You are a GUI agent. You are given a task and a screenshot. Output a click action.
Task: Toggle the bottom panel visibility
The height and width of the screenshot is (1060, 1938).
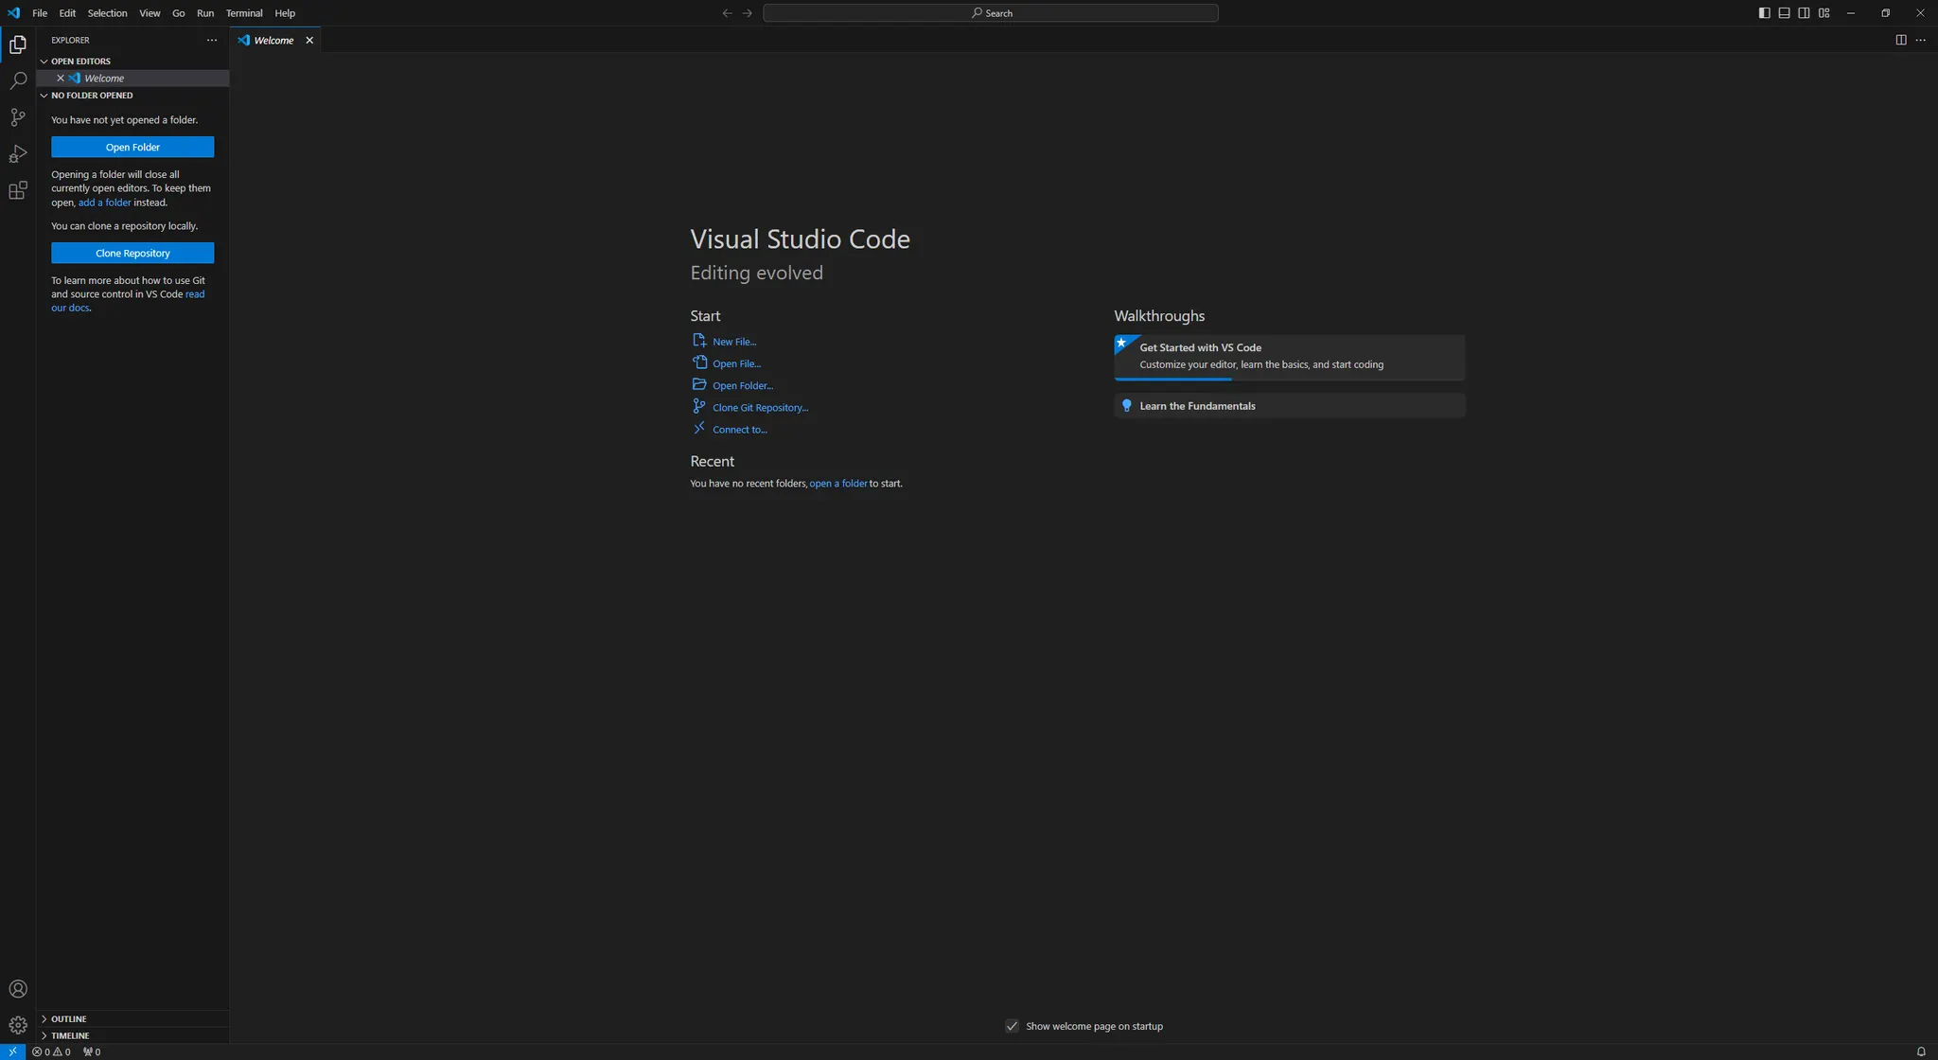(x=1784, y=13)
